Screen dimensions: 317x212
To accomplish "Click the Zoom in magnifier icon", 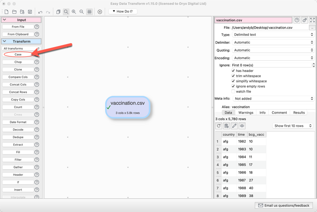I will 74,12.
